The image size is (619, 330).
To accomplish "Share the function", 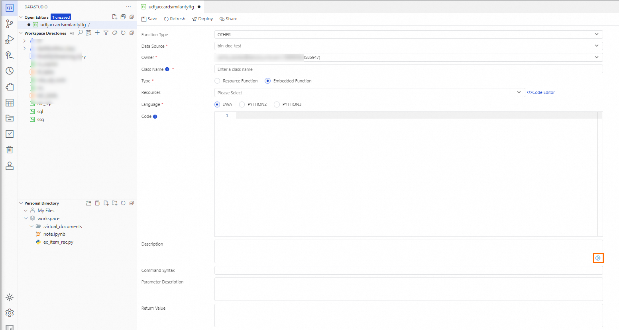I will point(228,19).
